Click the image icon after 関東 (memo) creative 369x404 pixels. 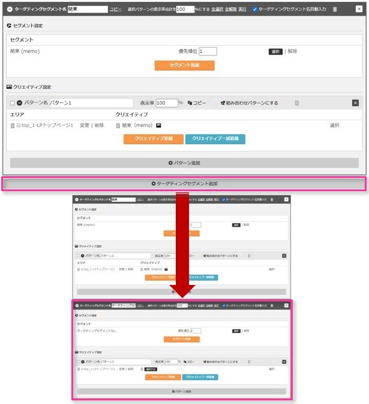coord(158,126)
